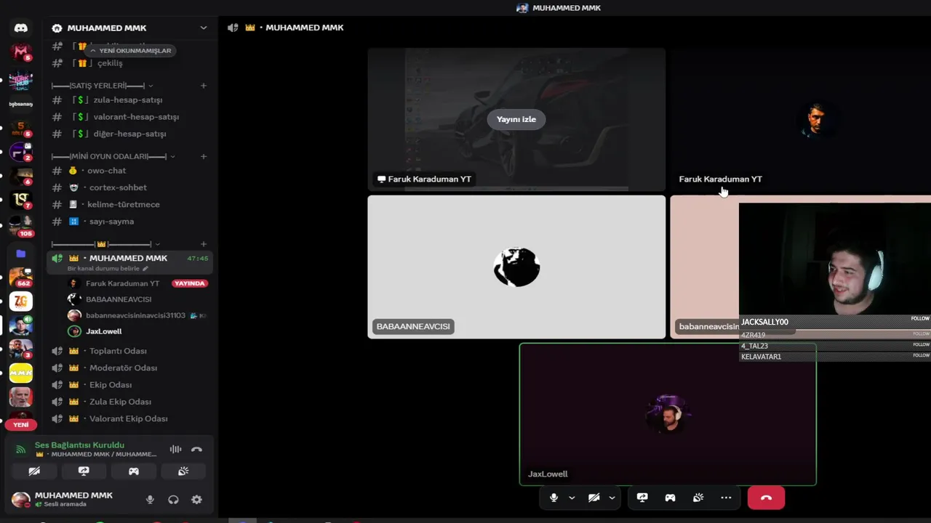Toggle camera in call control bar

click(594, 498)
